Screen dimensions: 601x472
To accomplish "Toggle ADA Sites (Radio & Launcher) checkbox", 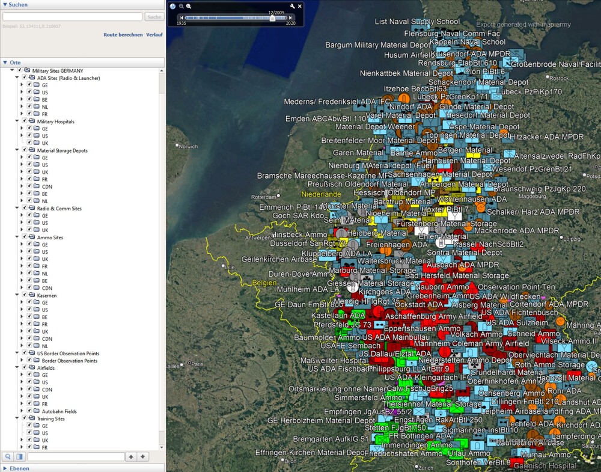I will coord(25,78).
